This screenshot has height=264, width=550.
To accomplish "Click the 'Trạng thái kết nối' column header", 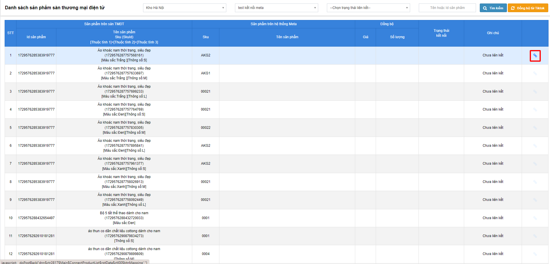I will click(x=441, y=33).
